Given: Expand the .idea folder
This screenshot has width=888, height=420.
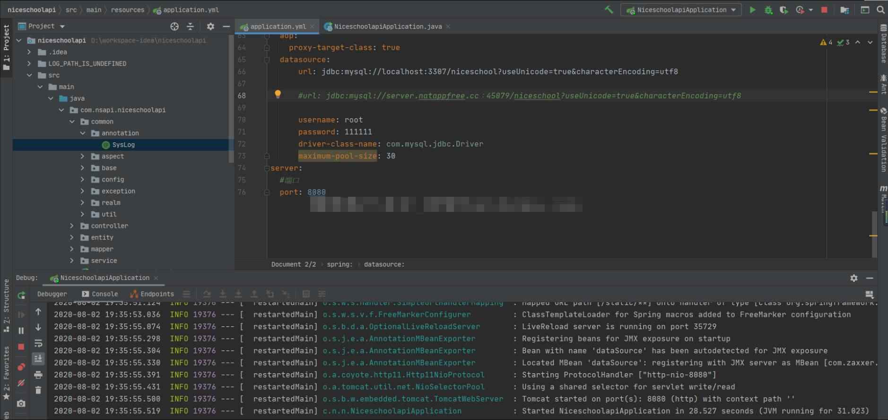Looking at the screenshot, I should [29, 52].
